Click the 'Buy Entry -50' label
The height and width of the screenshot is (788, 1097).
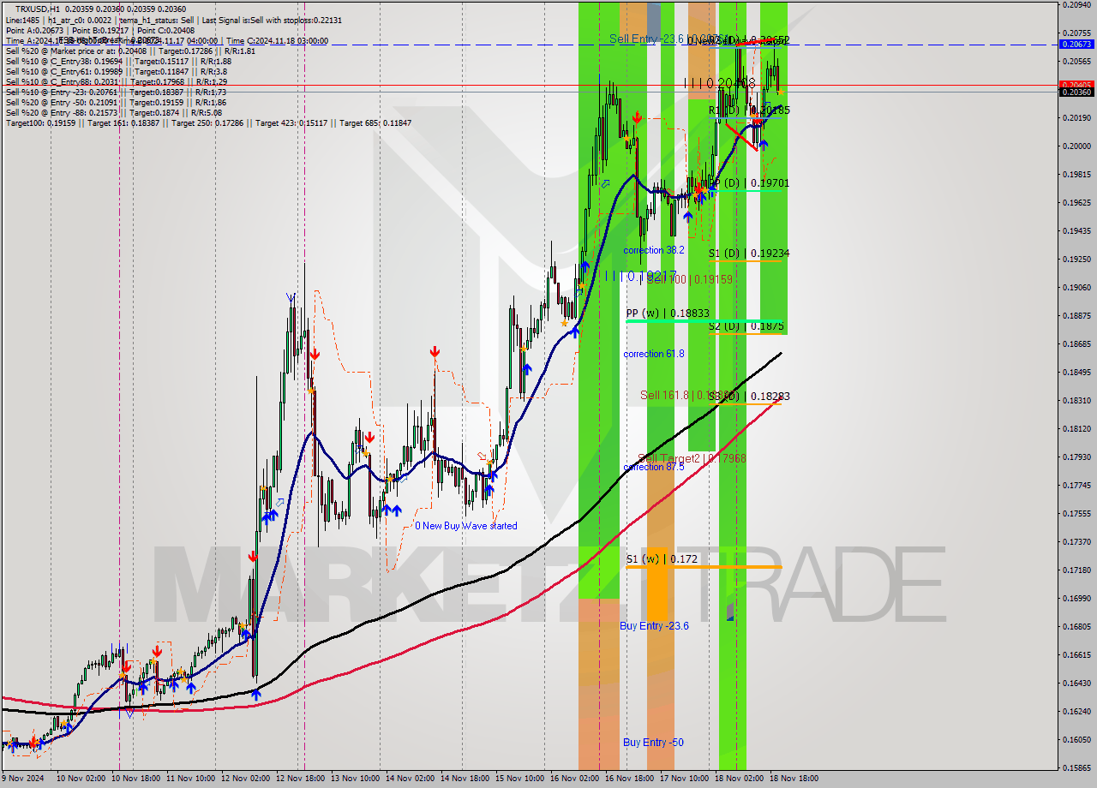point(653,743)
